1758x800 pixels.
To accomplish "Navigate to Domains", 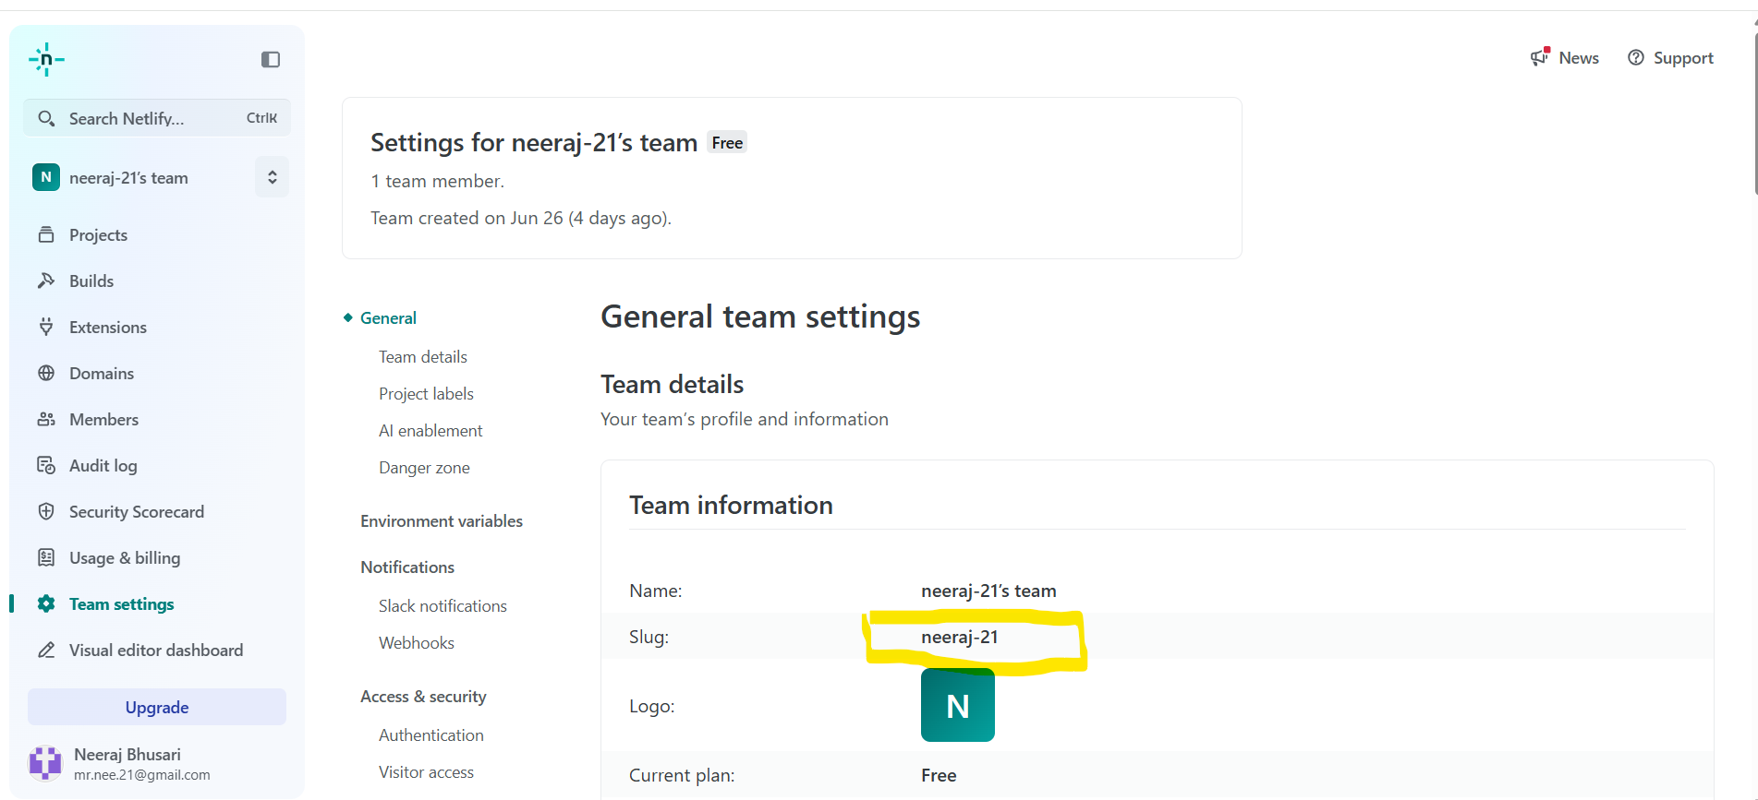I will click(102, 373).
